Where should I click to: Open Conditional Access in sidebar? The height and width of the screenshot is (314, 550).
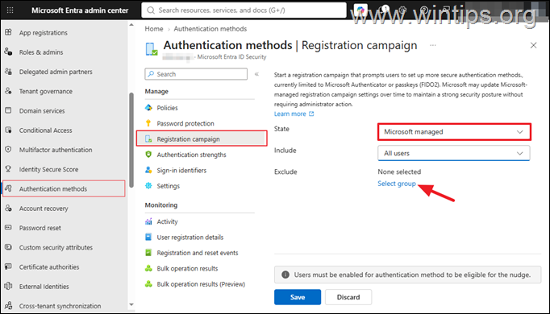pyautogui.click(x=46, y=130)
